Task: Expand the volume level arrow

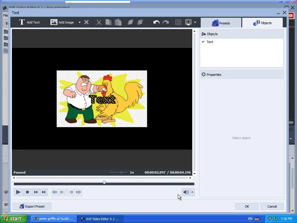Action: tap(192, 192)
